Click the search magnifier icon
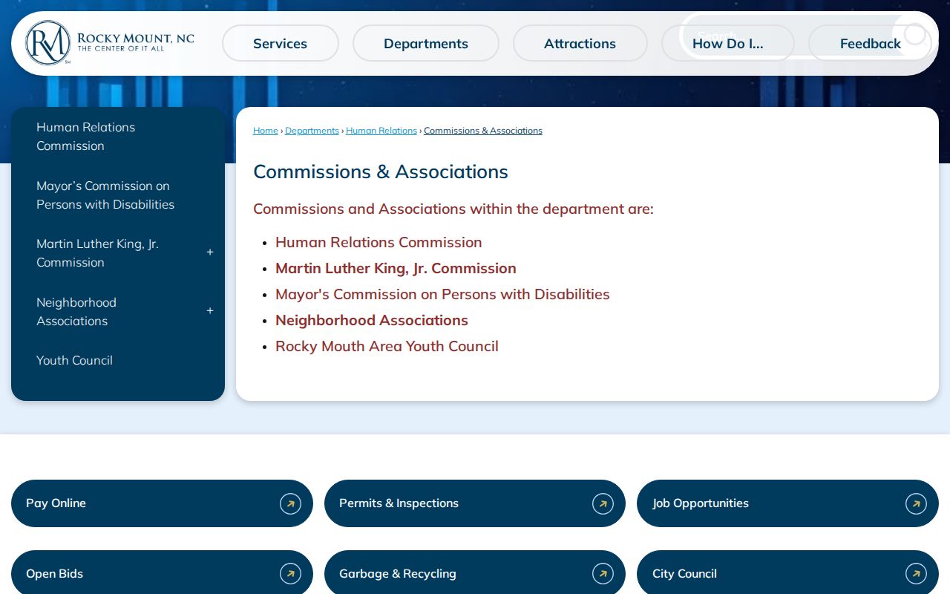 tap(915, 34)
